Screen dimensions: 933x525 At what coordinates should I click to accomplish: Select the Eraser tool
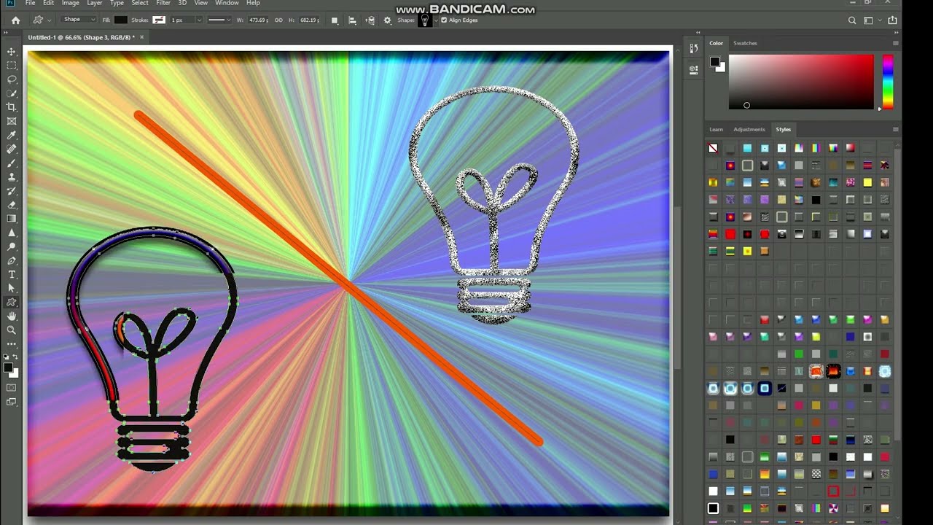point(12,205)
